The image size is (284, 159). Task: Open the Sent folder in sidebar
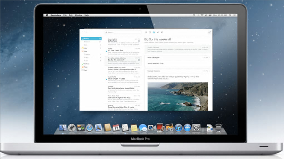[x=91, y=70]
